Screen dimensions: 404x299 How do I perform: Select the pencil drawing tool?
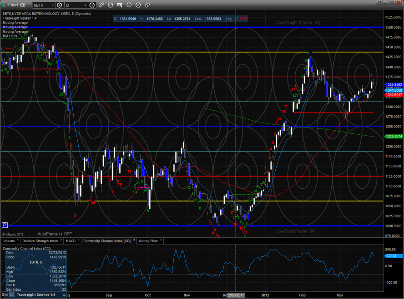pos(102,5)
